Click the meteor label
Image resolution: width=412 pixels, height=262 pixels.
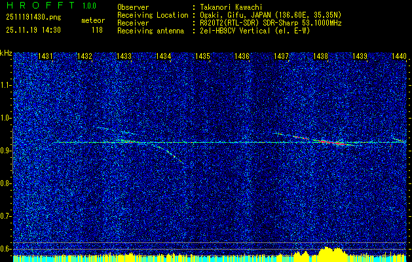(x=93, y=20)
